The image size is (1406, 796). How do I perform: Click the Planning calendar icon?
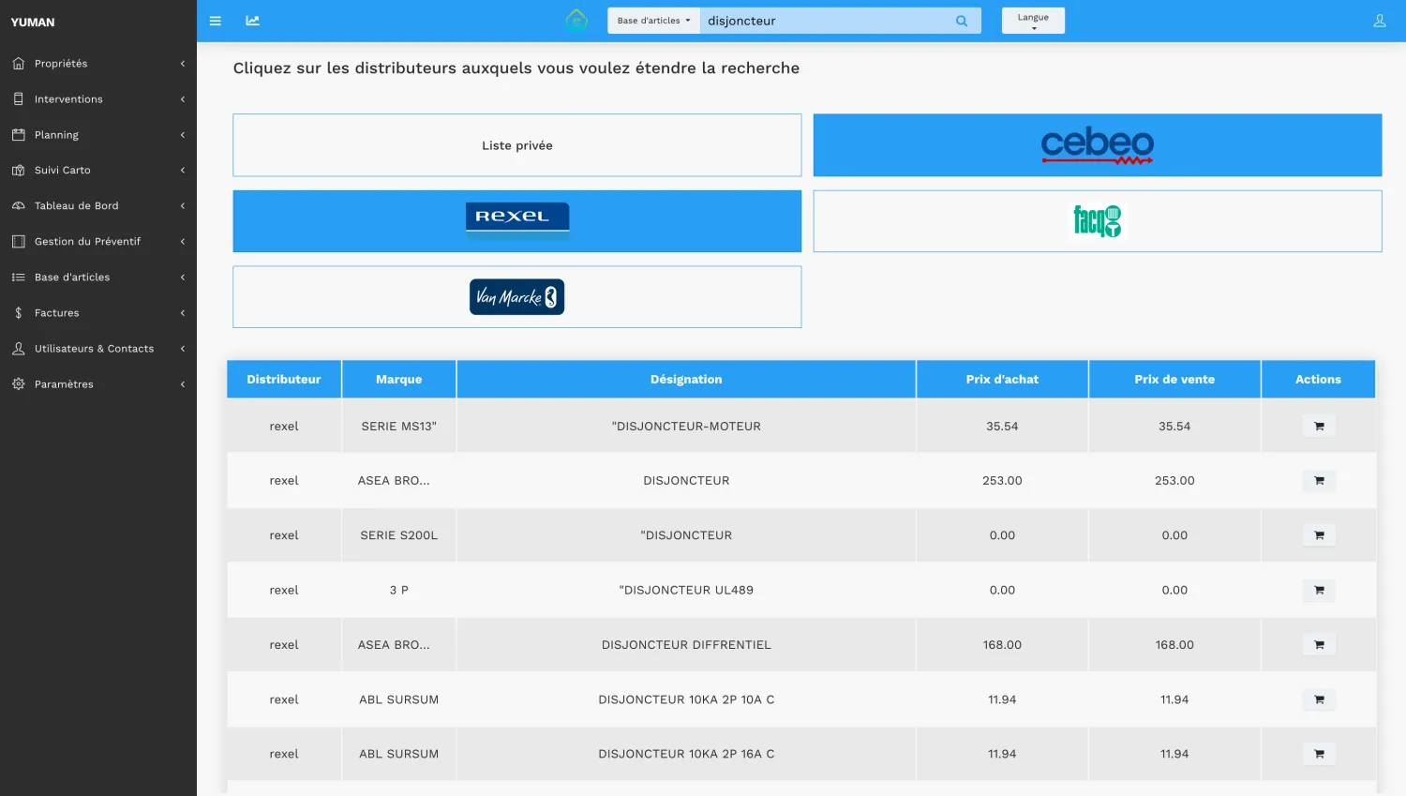19,135
